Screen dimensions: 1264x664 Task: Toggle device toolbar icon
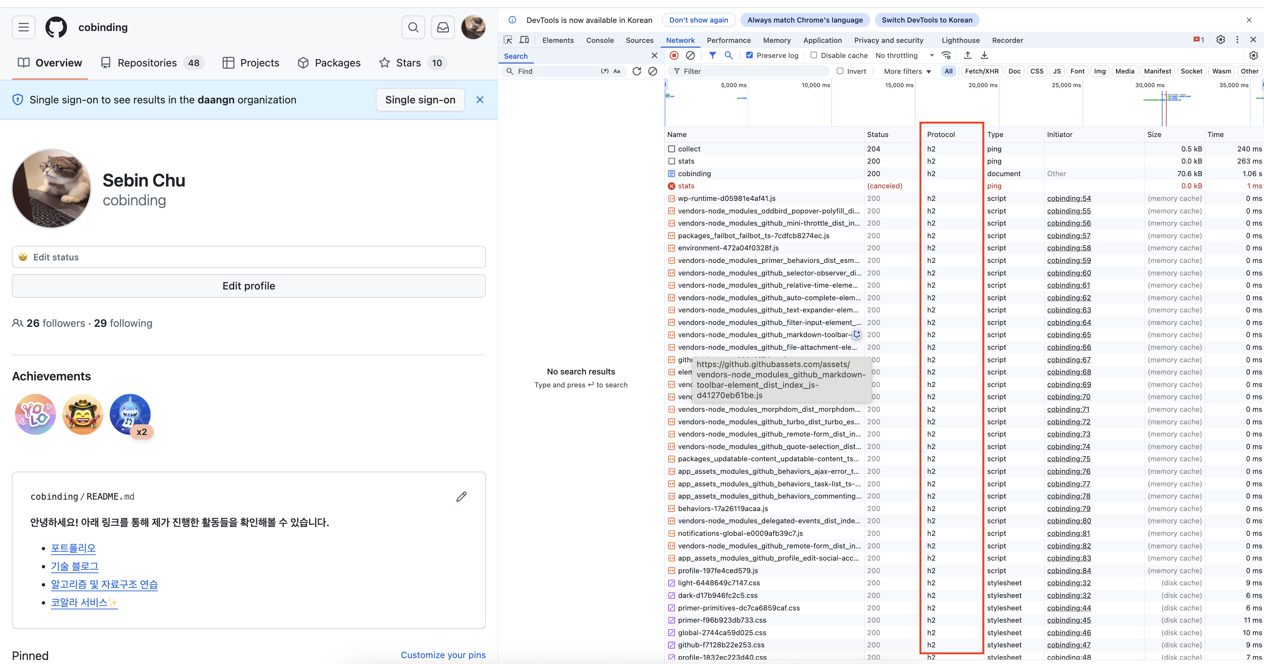coord(524,40)
